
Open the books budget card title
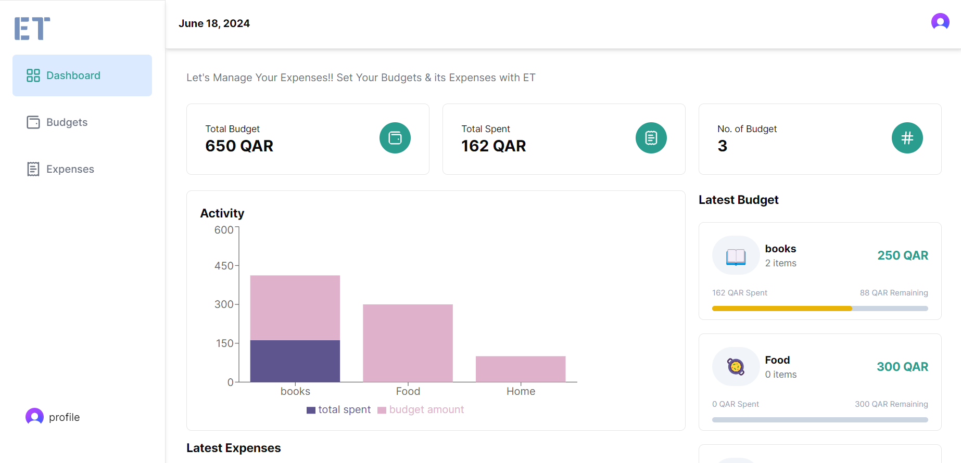[780, 249]
